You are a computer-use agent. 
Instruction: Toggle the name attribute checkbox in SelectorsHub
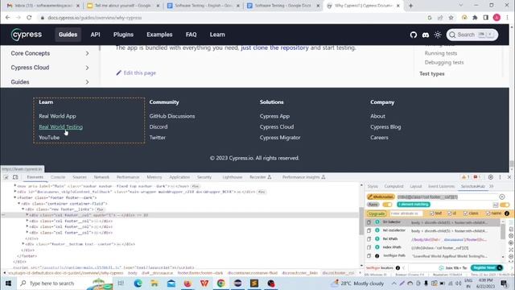tap(488, 213)
